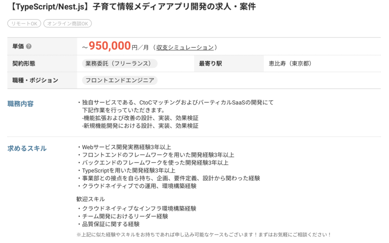Click the 職務内容 section heading
389x243 pixels.
21,103
